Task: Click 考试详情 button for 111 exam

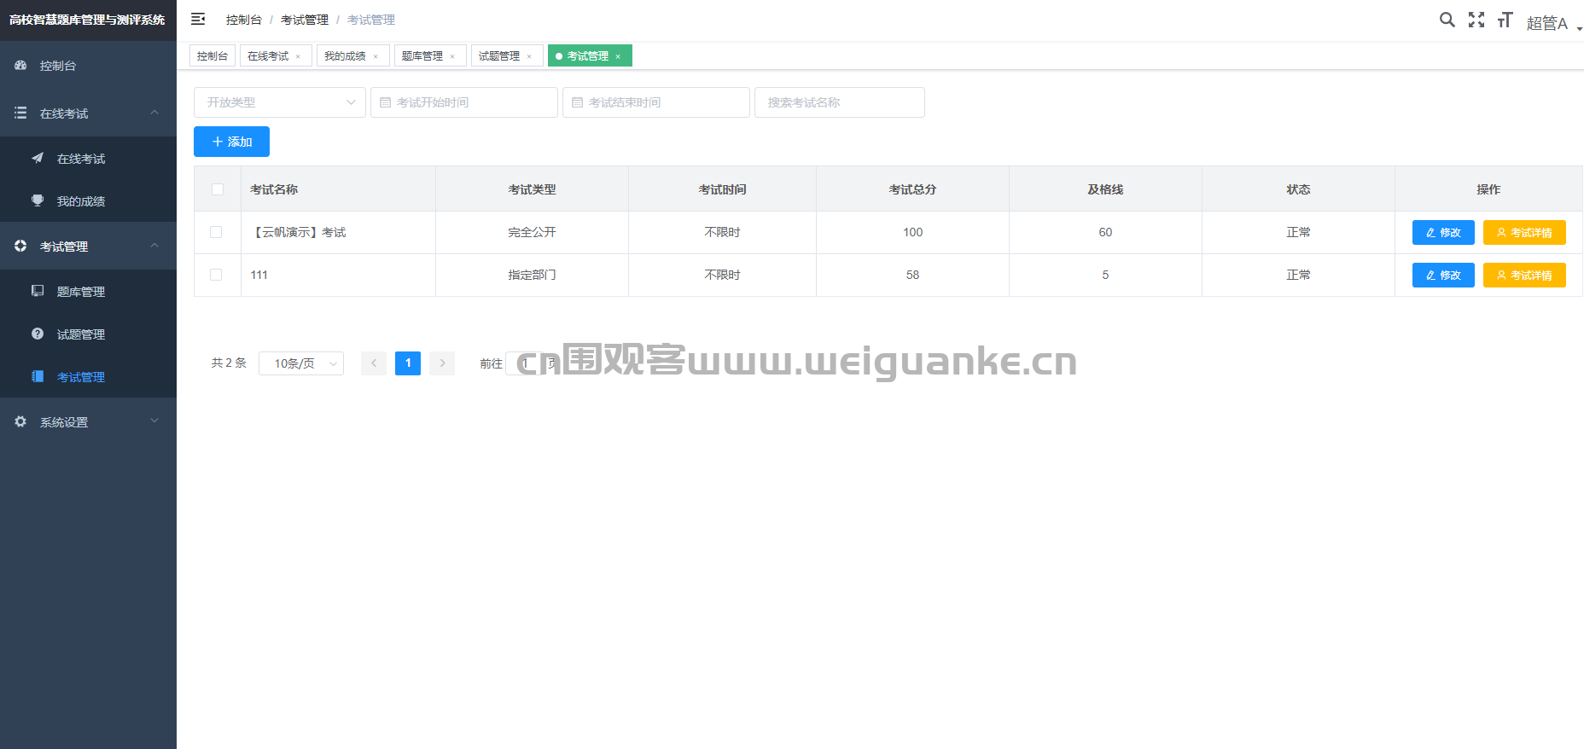Action: click(1524, 276)
